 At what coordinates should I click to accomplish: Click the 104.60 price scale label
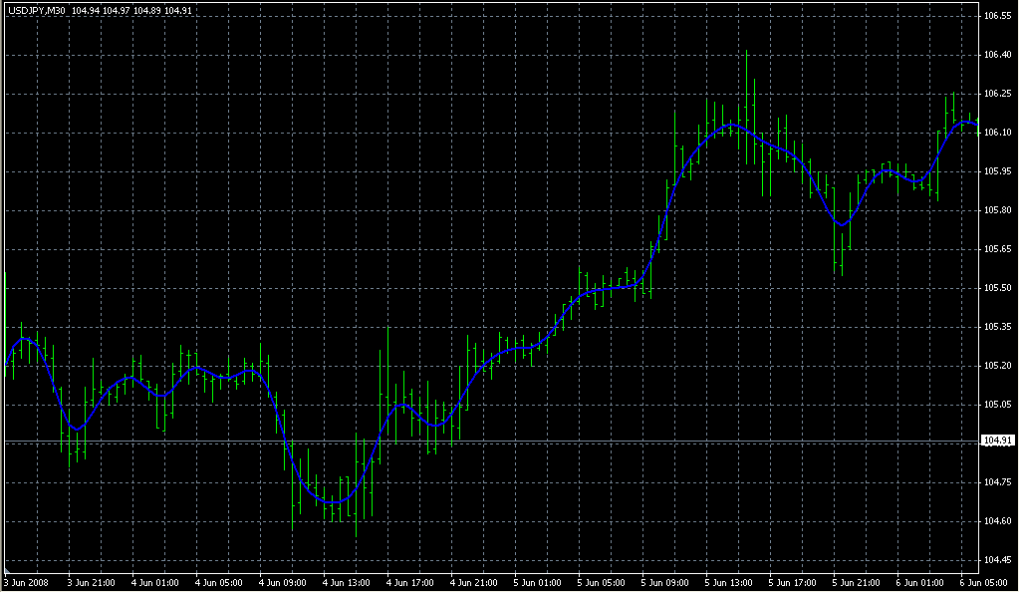(998, 521)
